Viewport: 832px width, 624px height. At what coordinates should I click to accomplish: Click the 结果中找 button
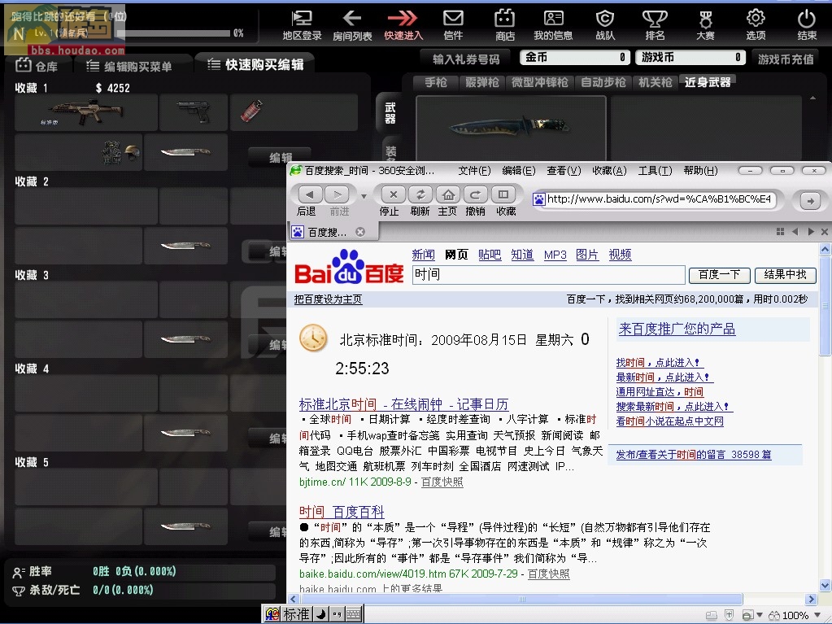pos(786,275)
